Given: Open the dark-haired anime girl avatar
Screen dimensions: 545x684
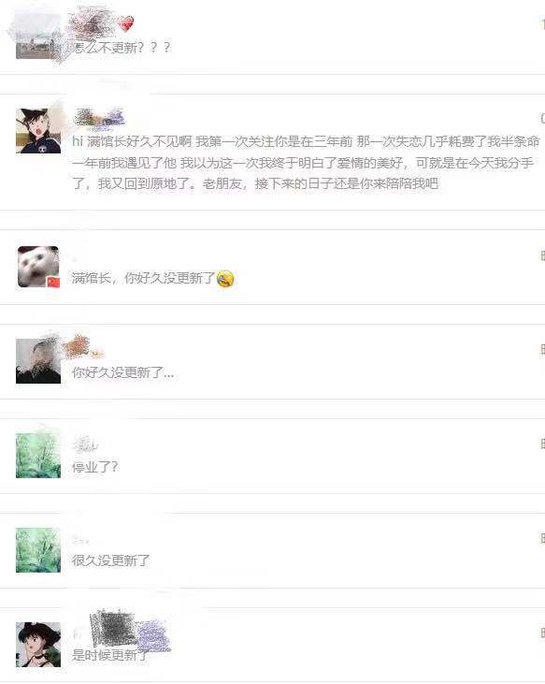Looking at the screenshot, I should (x=38, y=645).
